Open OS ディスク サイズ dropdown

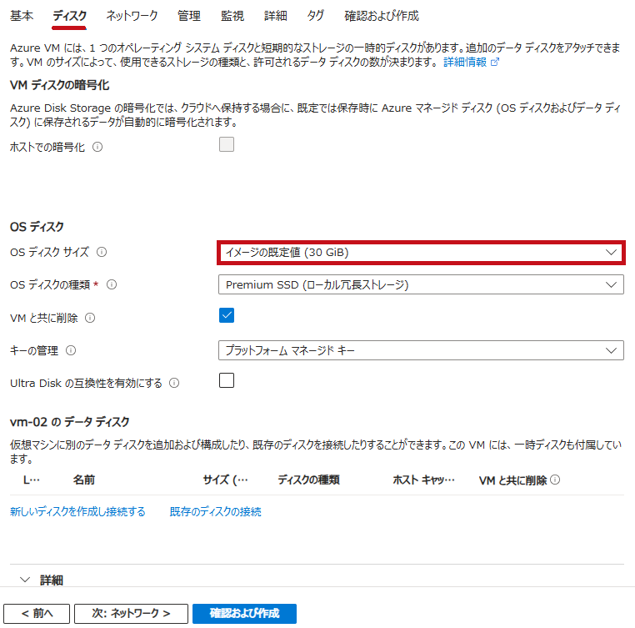[x=421, y=253]
